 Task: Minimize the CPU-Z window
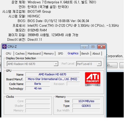[x=84, y=47]
